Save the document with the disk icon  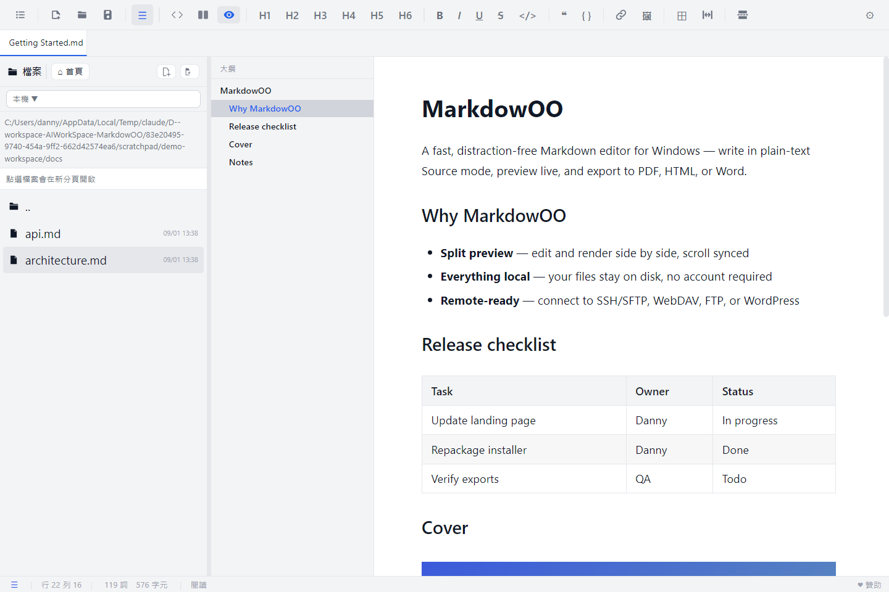(108, 15)
